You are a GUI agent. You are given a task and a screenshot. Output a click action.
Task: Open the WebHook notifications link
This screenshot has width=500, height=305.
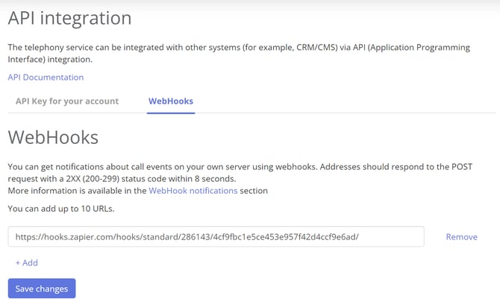[x=193, y=191]
